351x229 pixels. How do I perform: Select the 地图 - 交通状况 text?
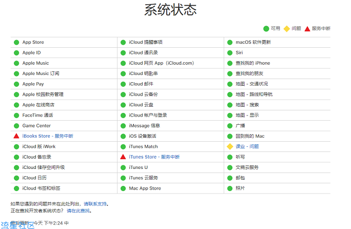[252, 84]
